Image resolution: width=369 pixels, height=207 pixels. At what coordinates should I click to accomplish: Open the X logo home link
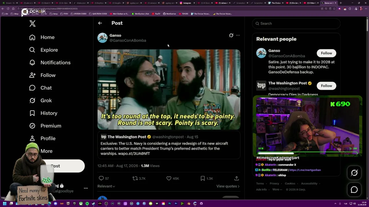(32, 24)
